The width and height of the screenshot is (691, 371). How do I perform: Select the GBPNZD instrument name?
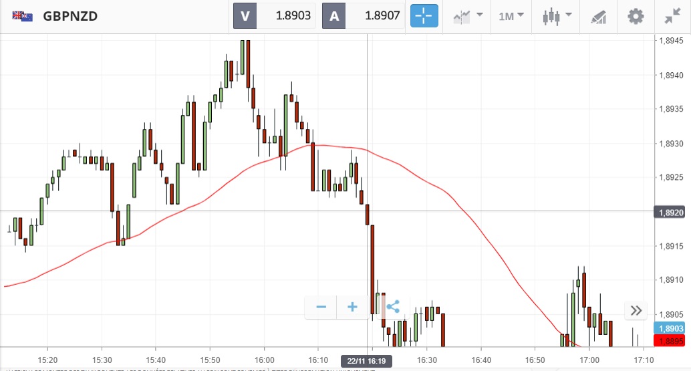pos(70,16)
